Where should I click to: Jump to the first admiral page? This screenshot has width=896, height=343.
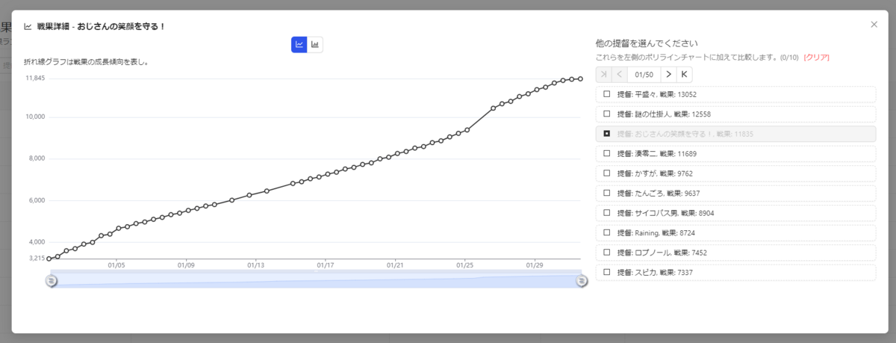[x=603, y=74]
